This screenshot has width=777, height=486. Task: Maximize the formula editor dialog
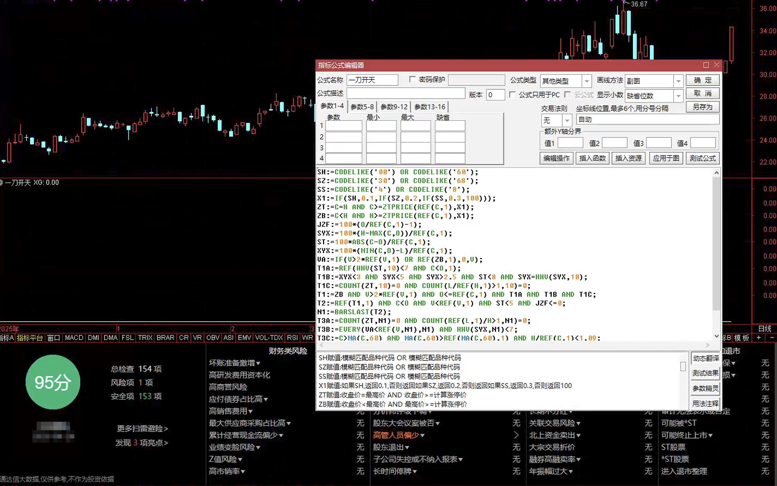[x=706, y=65]
